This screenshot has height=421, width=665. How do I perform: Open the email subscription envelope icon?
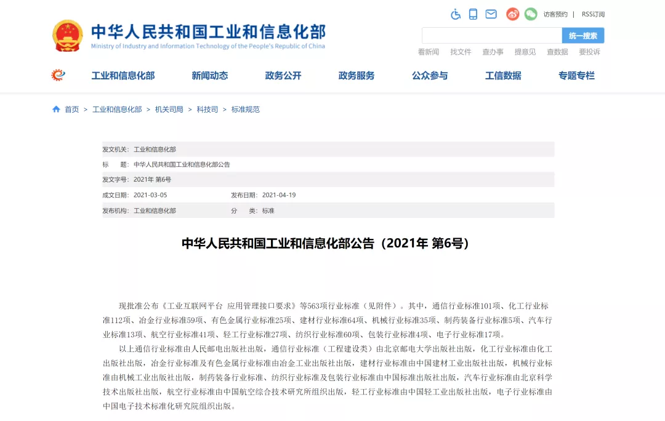point(491,13)
